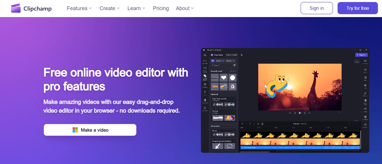Click the redo arrow above the timeline
The height and width of the screenshot is (164, 382).
[x=250, y=124]
